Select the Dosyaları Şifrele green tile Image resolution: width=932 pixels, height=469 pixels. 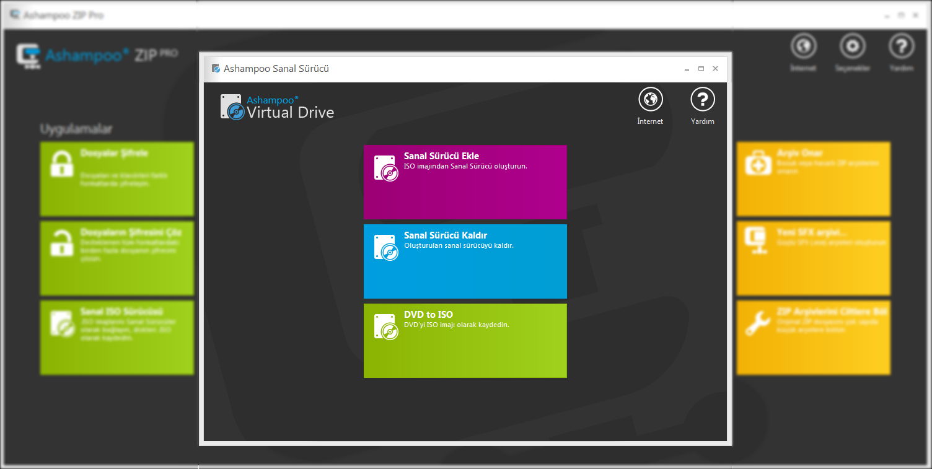[116, 178]
